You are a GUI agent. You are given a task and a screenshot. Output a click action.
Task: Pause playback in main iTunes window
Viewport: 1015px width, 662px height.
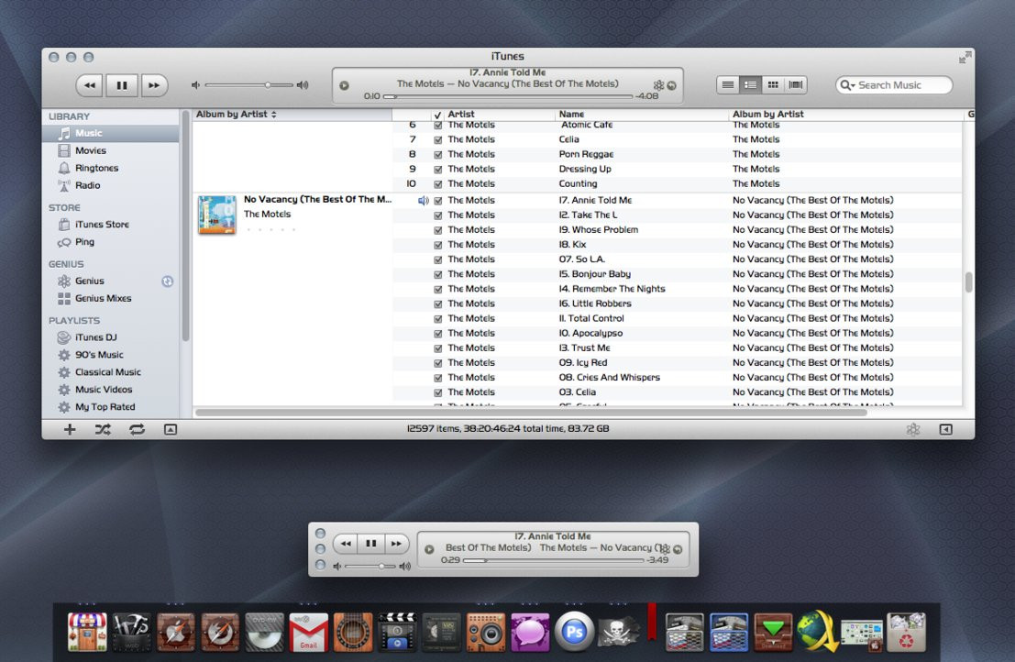click(122, 85)
